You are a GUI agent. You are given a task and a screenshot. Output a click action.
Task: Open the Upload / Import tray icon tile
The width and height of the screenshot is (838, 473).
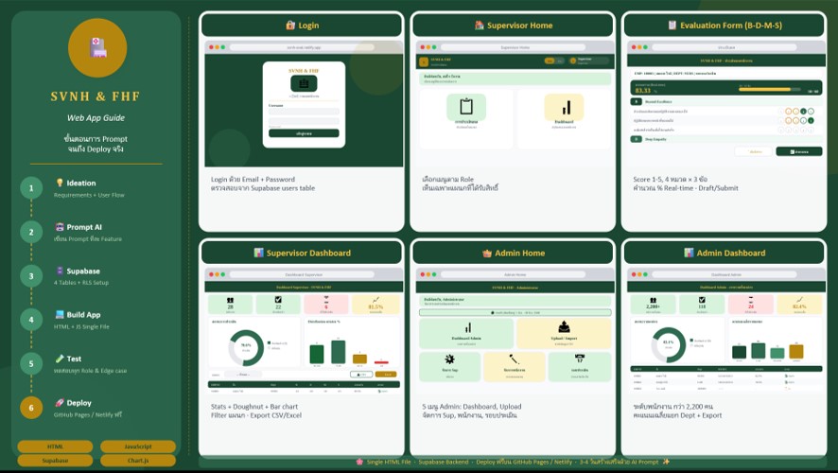(x=564, y=334)
